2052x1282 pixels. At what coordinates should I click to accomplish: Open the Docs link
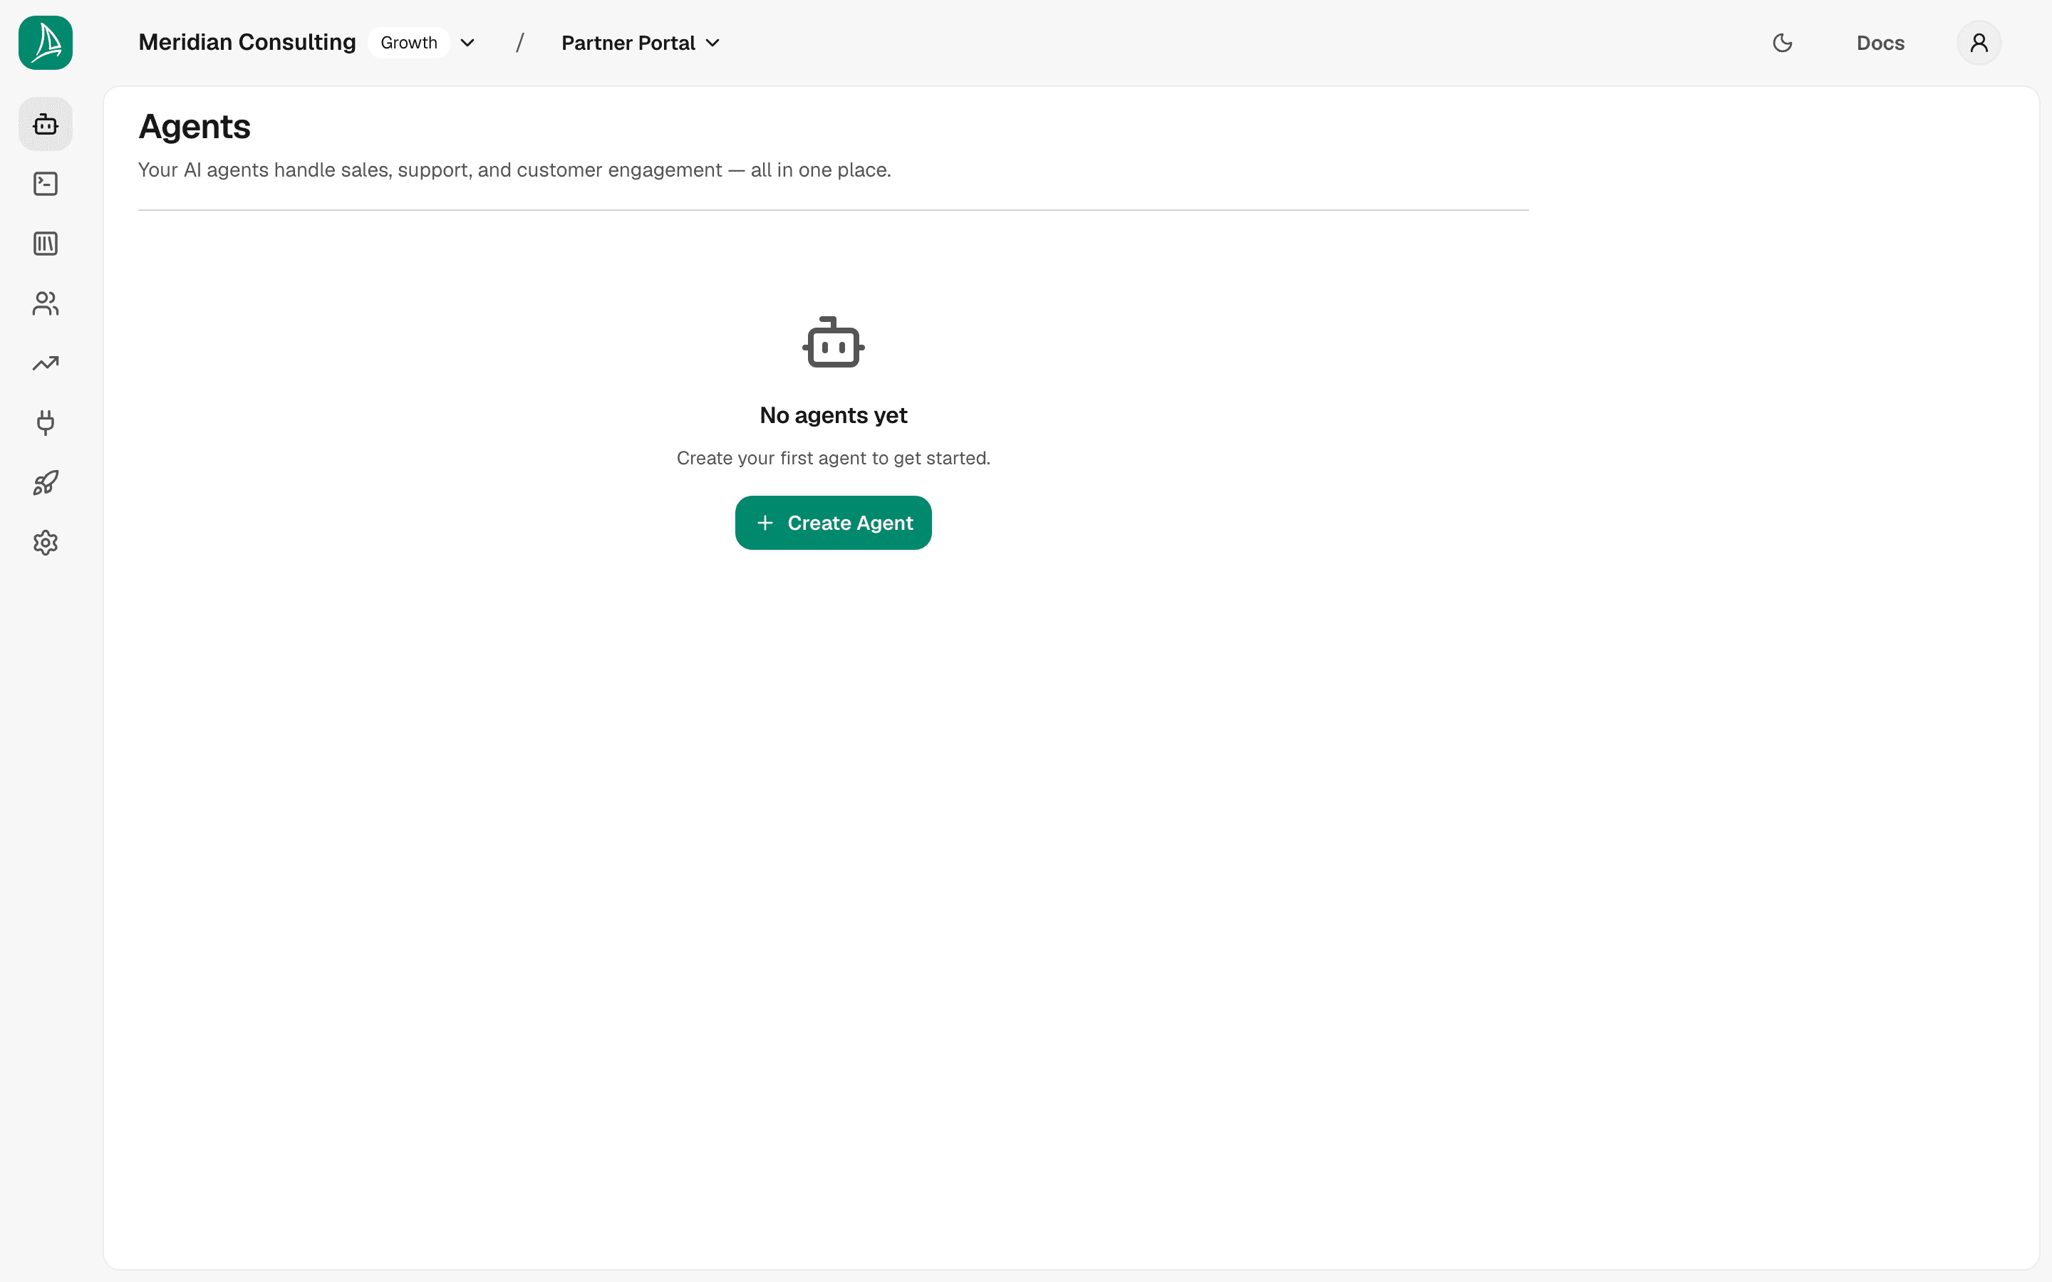click(x=1880, y=43)
